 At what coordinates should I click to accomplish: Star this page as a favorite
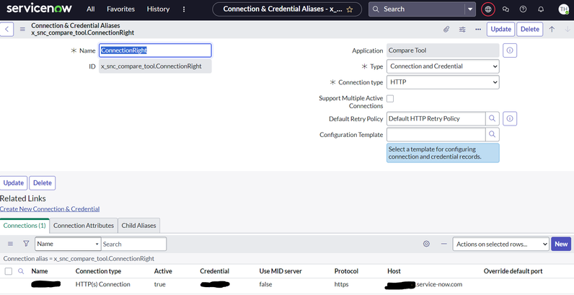(x=350, y=9)
